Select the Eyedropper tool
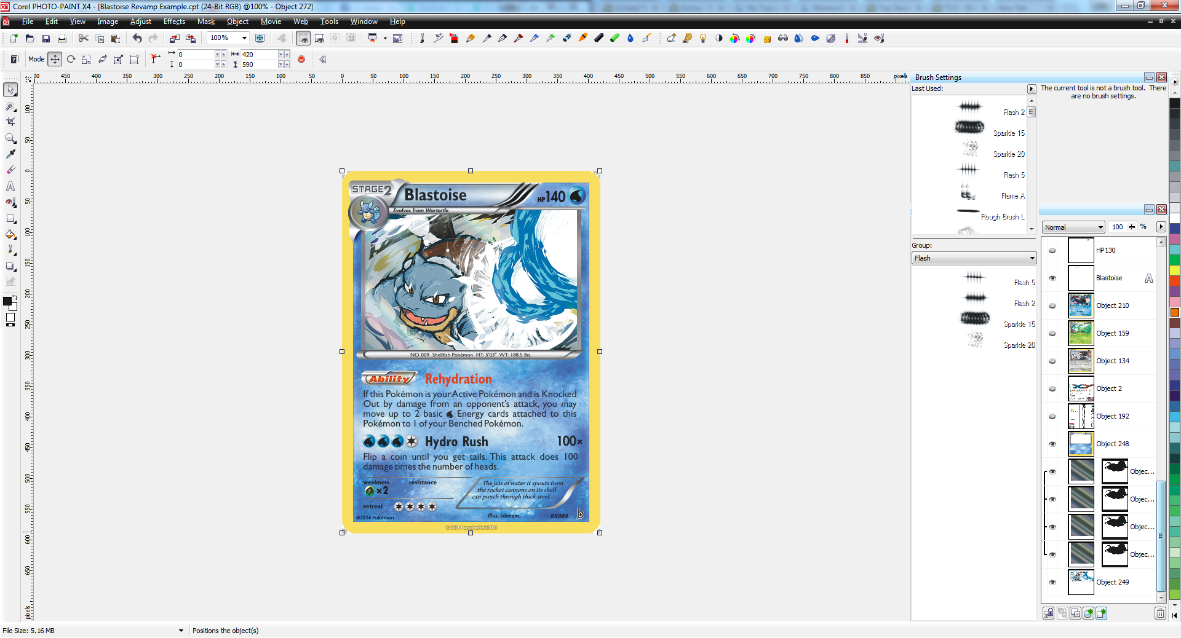 click(10, 154)
